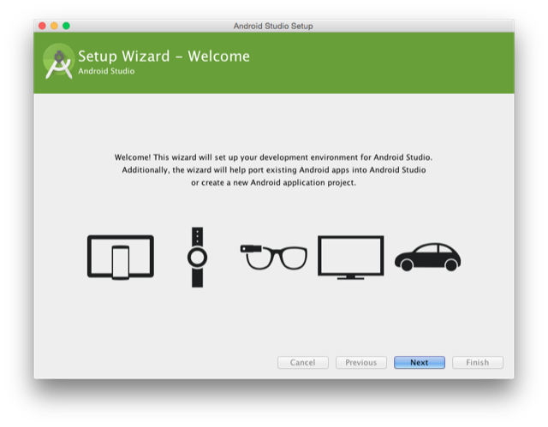Click the Android TV screen icon

(350, 258)
